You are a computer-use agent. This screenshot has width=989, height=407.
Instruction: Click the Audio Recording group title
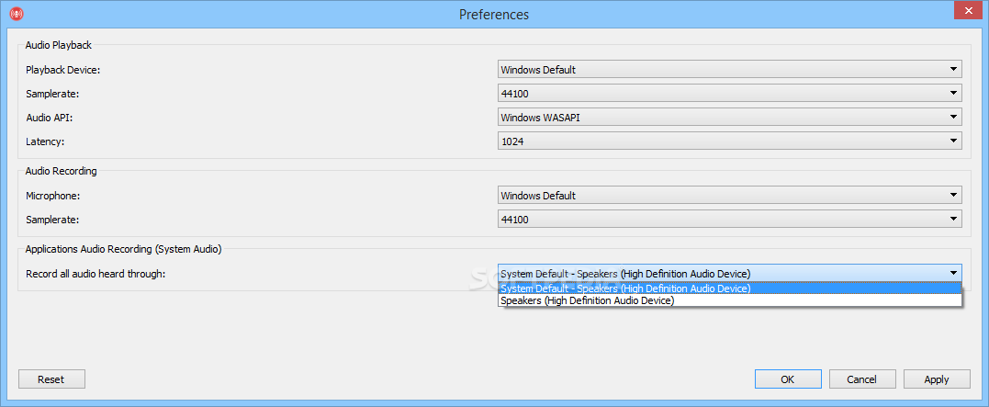pyautogui.click(x=62, y=171)
